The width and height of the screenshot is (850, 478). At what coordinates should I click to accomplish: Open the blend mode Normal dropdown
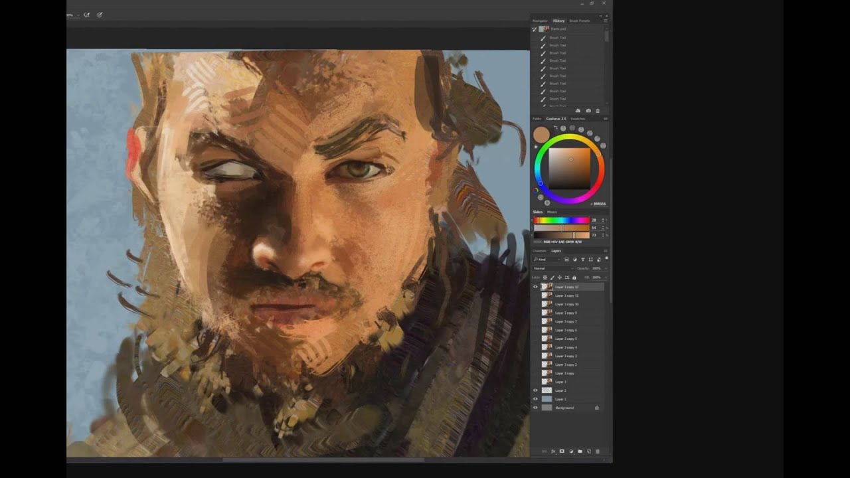(x=554, y=268)
